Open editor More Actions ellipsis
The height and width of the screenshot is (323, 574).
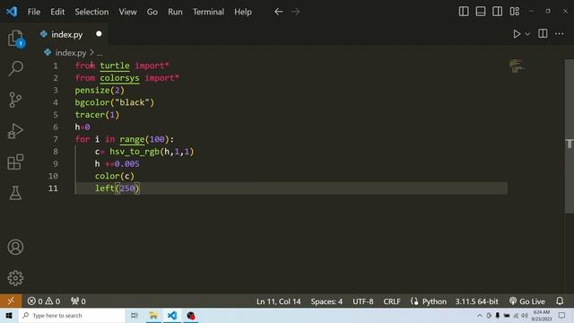560,34
